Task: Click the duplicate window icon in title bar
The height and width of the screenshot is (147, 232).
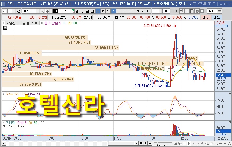Action: 200,4
